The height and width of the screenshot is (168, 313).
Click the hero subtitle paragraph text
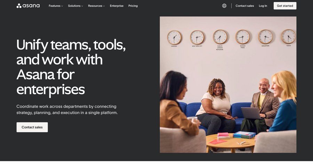pos(67,109)
